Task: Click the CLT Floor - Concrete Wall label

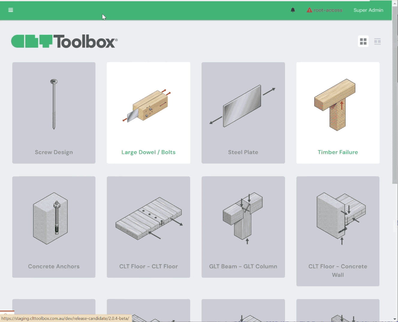Action: coord(338,271)
